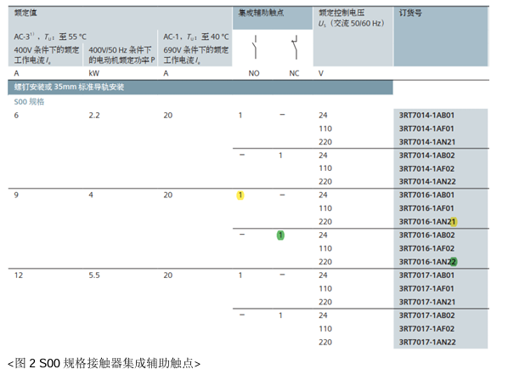
Task: Select order number 3RT7014-1AF01
Action: pyautogui.click(x=426, y=128)
